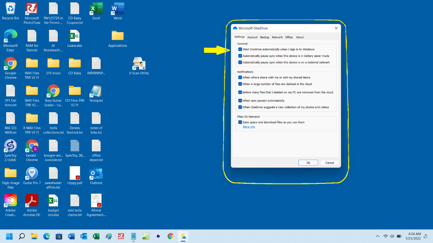433x243 pixels.
Task: Select the Google Chrome desktop shortcut
Action: pyautogui.click(x=10, y=68)
